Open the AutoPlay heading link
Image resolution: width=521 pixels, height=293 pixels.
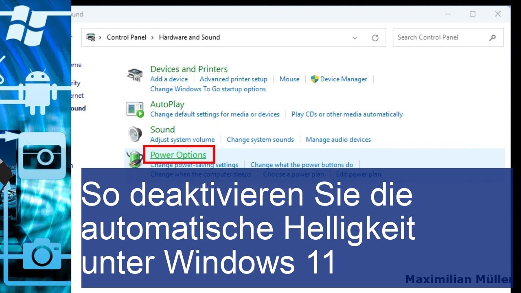(167, 105)
